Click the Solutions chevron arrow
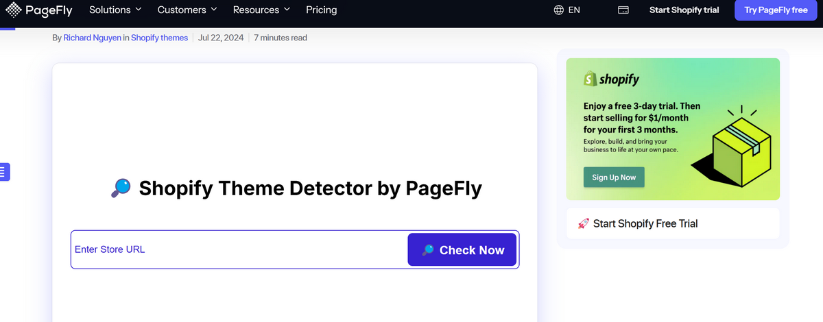The width and height of the screenshot is (823, 322). (x=139, y=10)
